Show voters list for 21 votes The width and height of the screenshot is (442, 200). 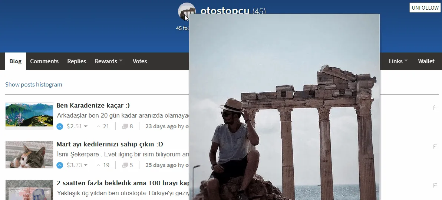(x=103, y=126)
